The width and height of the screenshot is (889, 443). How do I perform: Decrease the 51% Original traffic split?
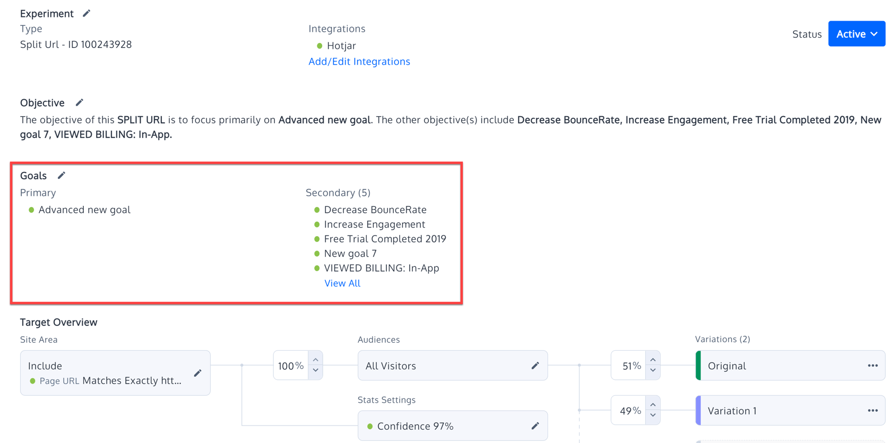(x=653, y=371)
